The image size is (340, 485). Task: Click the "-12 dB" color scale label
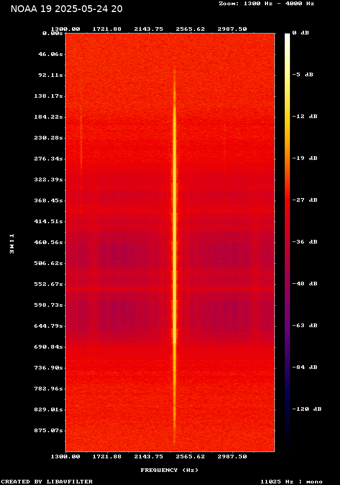305,117
